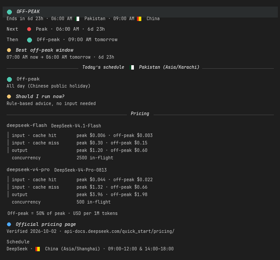Click deepseek-flash cache hit peak $0.006

coord(91,135)
